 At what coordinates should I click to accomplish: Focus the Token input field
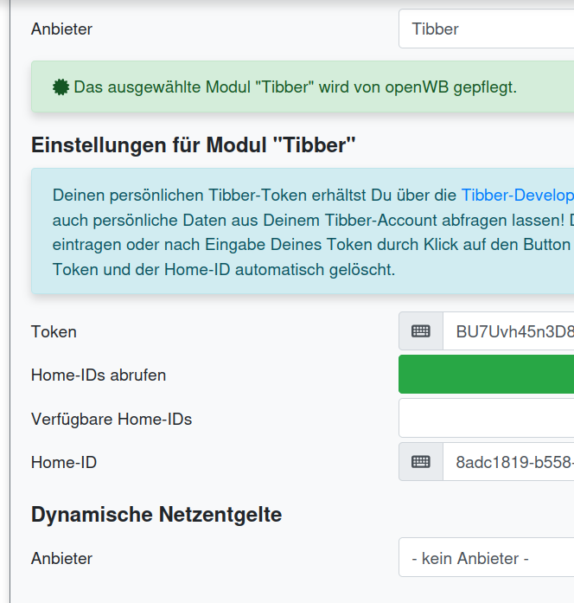pyautogui.click(x=510, y=331)
